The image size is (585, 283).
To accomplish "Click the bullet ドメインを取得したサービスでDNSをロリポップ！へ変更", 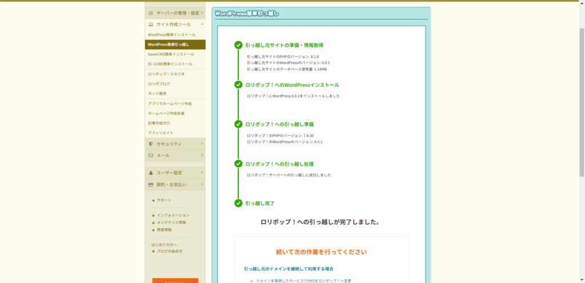I will 303,281.
